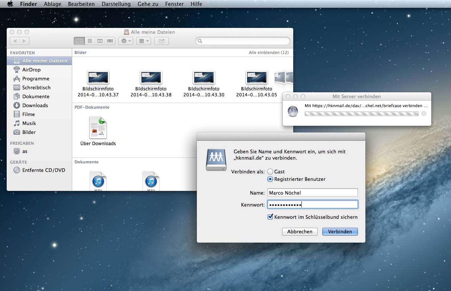Click the connection progress bar

(x=361, y=113)
